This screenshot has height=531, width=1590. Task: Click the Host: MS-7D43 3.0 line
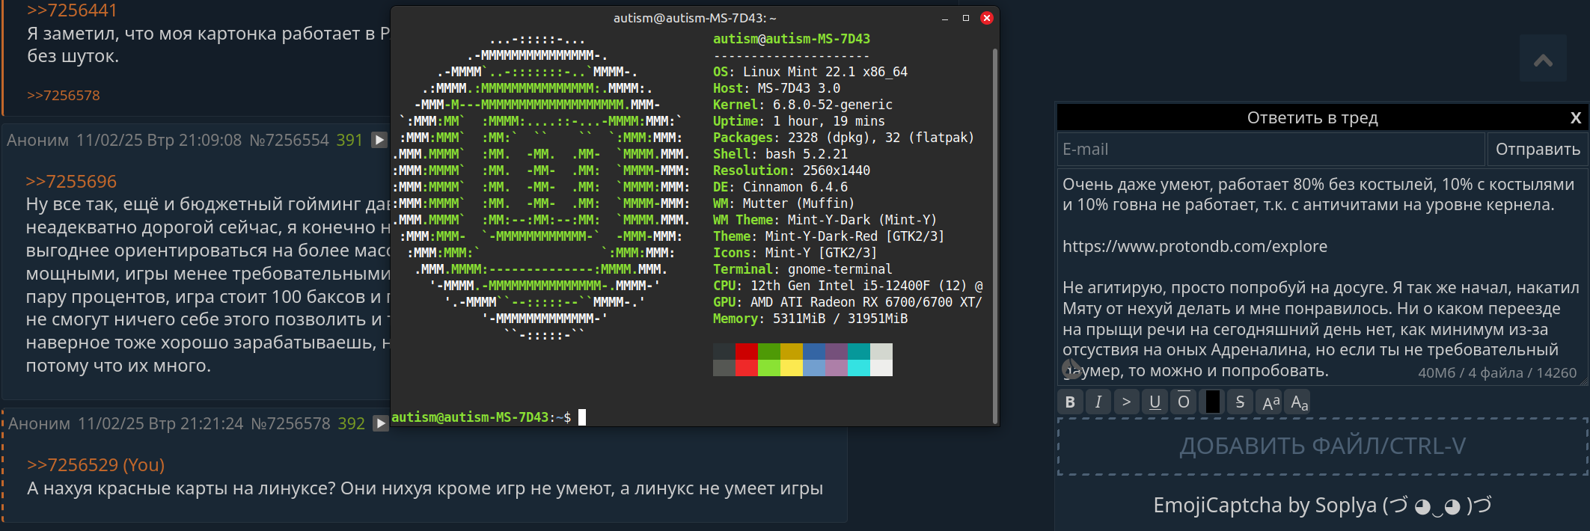[x=777, y=88]
